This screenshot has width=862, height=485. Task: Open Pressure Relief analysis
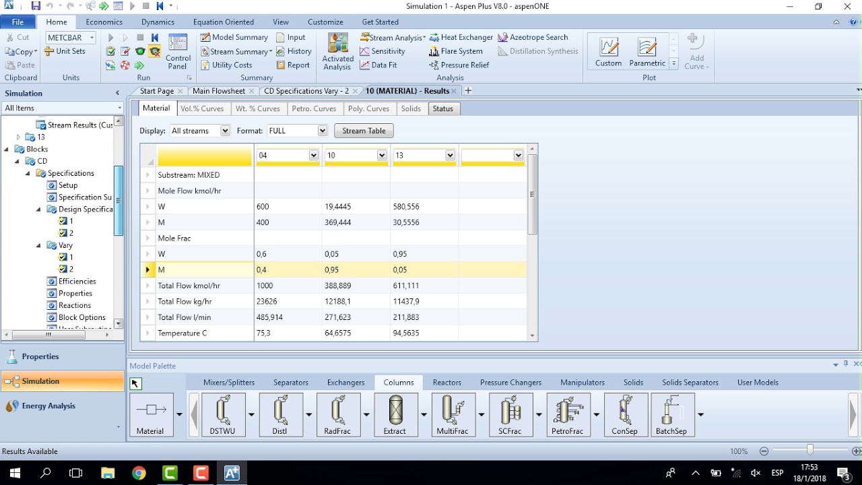459,65
